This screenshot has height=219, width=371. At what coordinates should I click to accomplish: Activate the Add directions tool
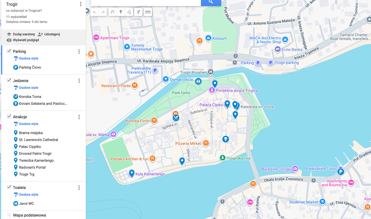(x=138, y=12)
